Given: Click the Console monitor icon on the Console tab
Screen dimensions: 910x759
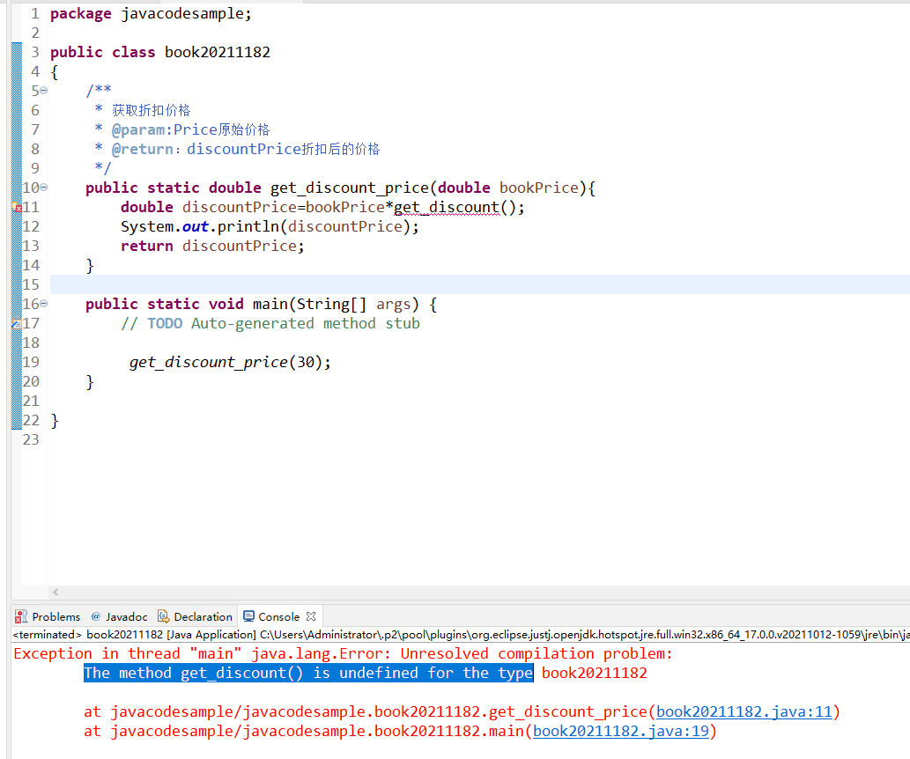Looking at the screenshot, I should [x=249, y=616].
